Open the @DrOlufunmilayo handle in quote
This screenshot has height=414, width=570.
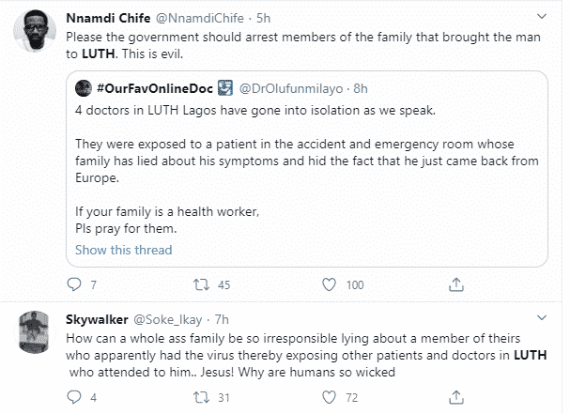click(294, 87)
